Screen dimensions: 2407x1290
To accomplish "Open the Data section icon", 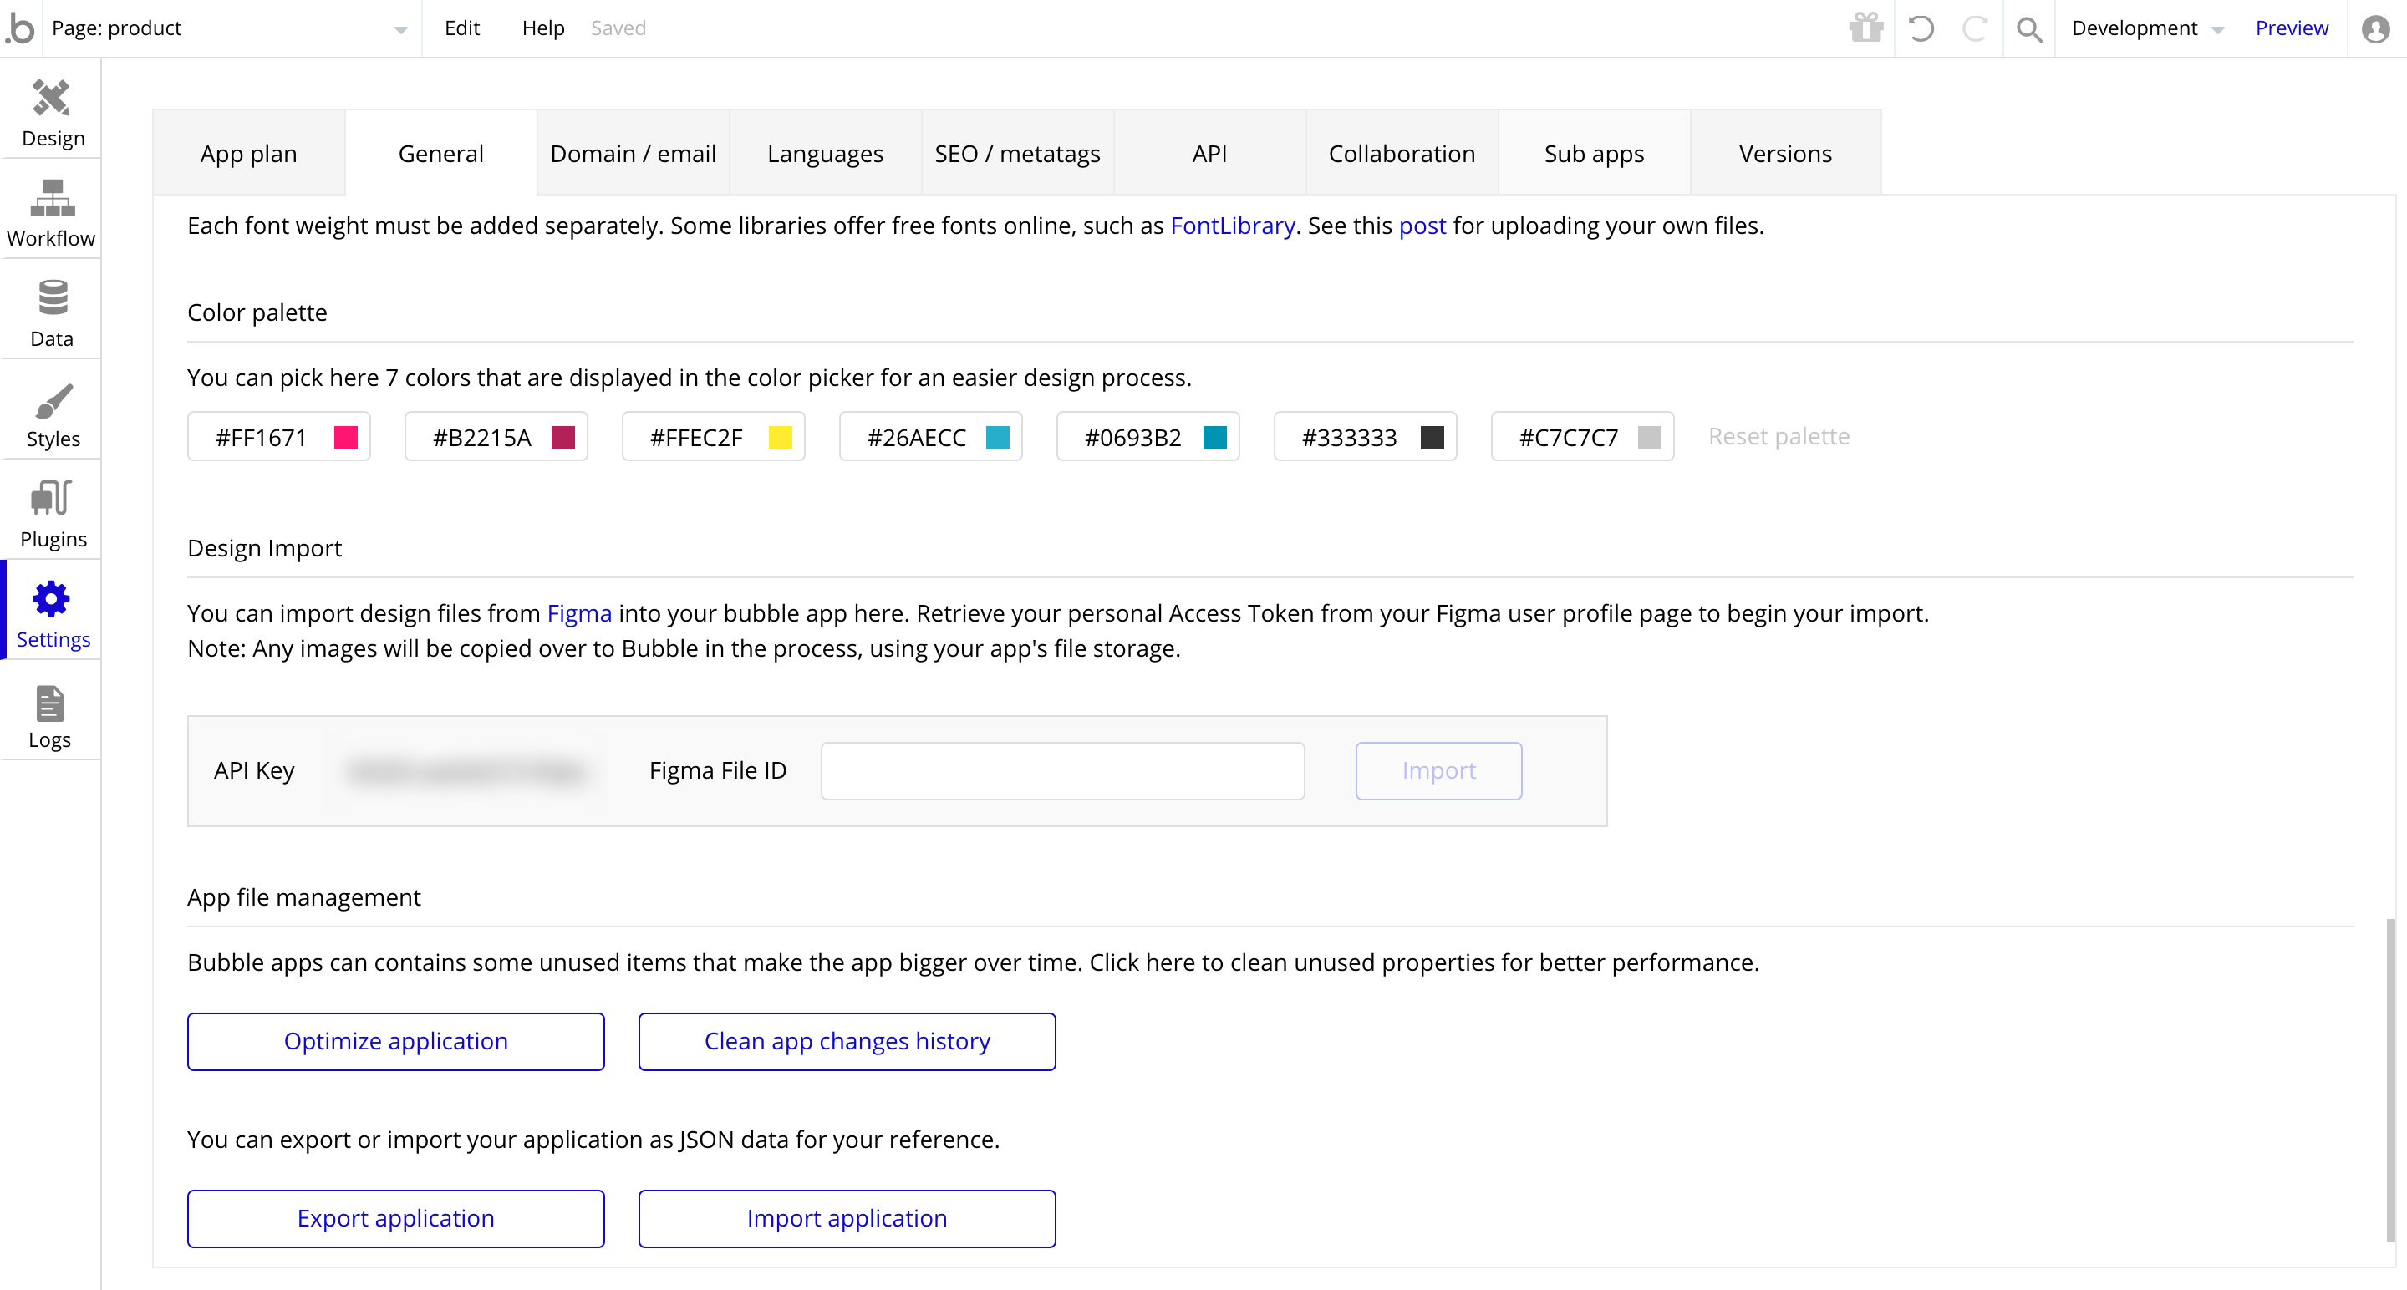I will point(51,313).
